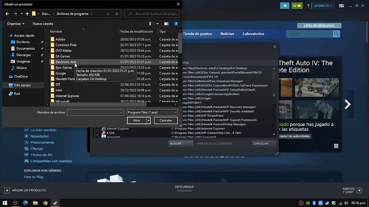Select the Common Files folder
Screen dimensions: 369x207
click(66, 45)
